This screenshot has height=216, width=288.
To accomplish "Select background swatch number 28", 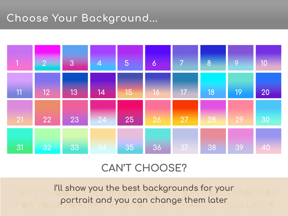I will click(213, 113).
